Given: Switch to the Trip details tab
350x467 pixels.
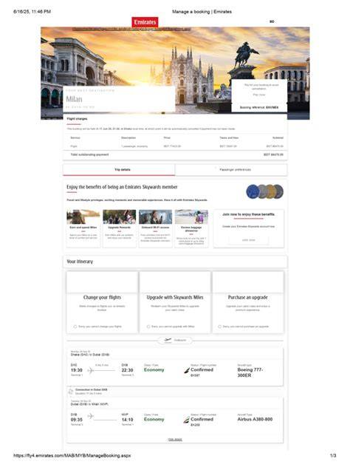Looking at the screenshot, I should (x=119, y=170).
